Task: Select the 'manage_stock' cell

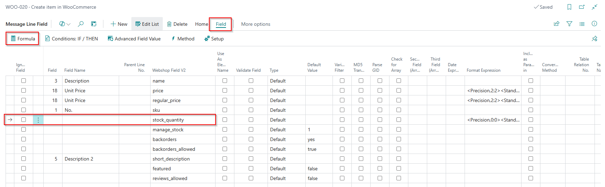Action: pyautogui.click(x=183, y=130)
